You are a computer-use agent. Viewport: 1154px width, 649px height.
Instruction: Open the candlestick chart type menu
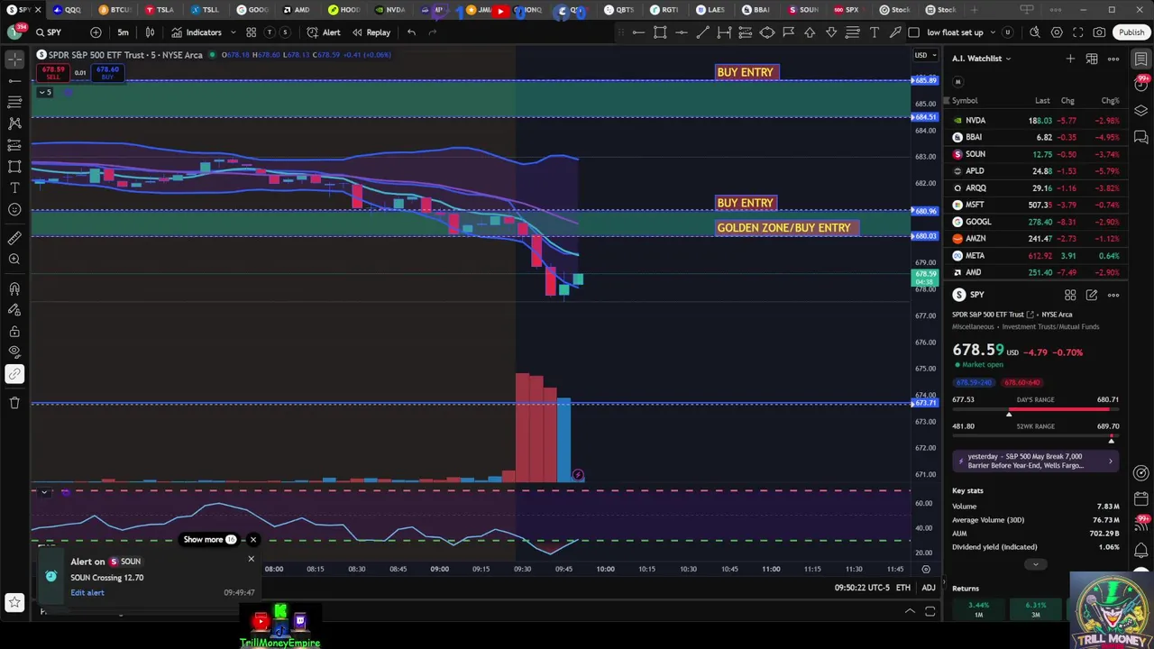click(x=150, y=32)
